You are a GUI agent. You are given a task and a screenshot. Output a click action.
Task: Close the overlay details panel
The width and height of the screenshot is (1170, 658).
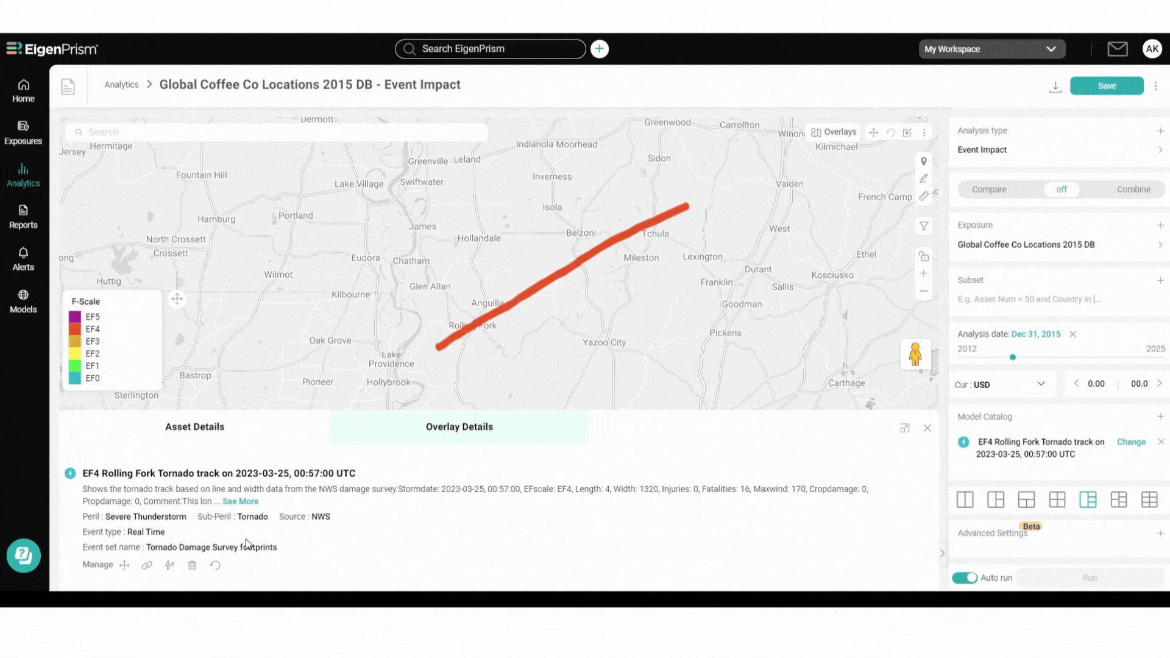(927, 428)
